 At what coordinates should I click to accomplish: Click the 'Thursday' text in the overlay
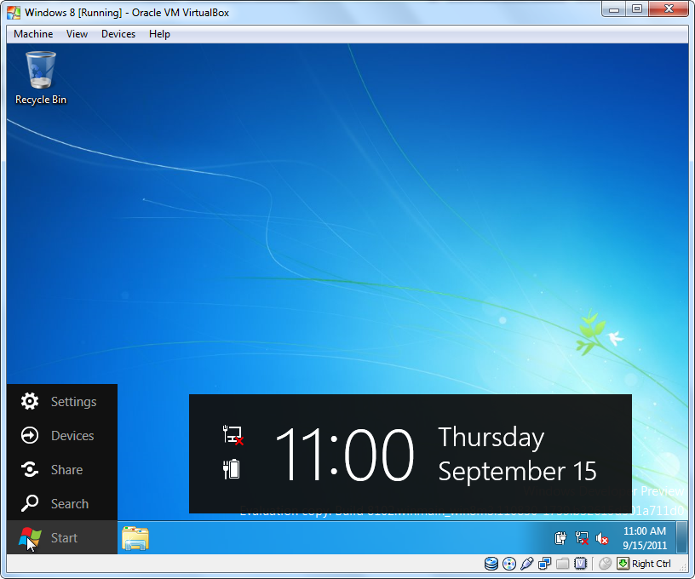[491, 439]
